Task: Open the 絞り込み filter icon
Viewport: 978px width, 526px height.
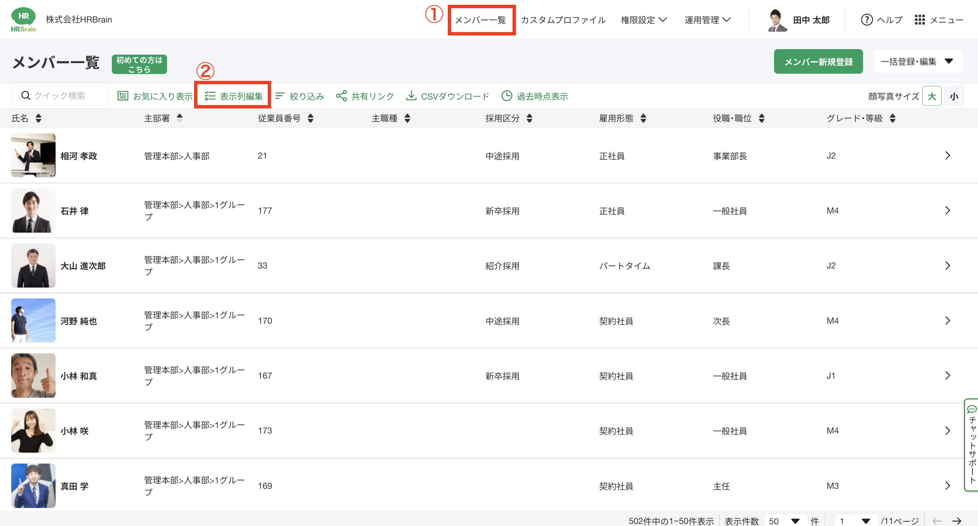Action: click(x=280, y=96)
